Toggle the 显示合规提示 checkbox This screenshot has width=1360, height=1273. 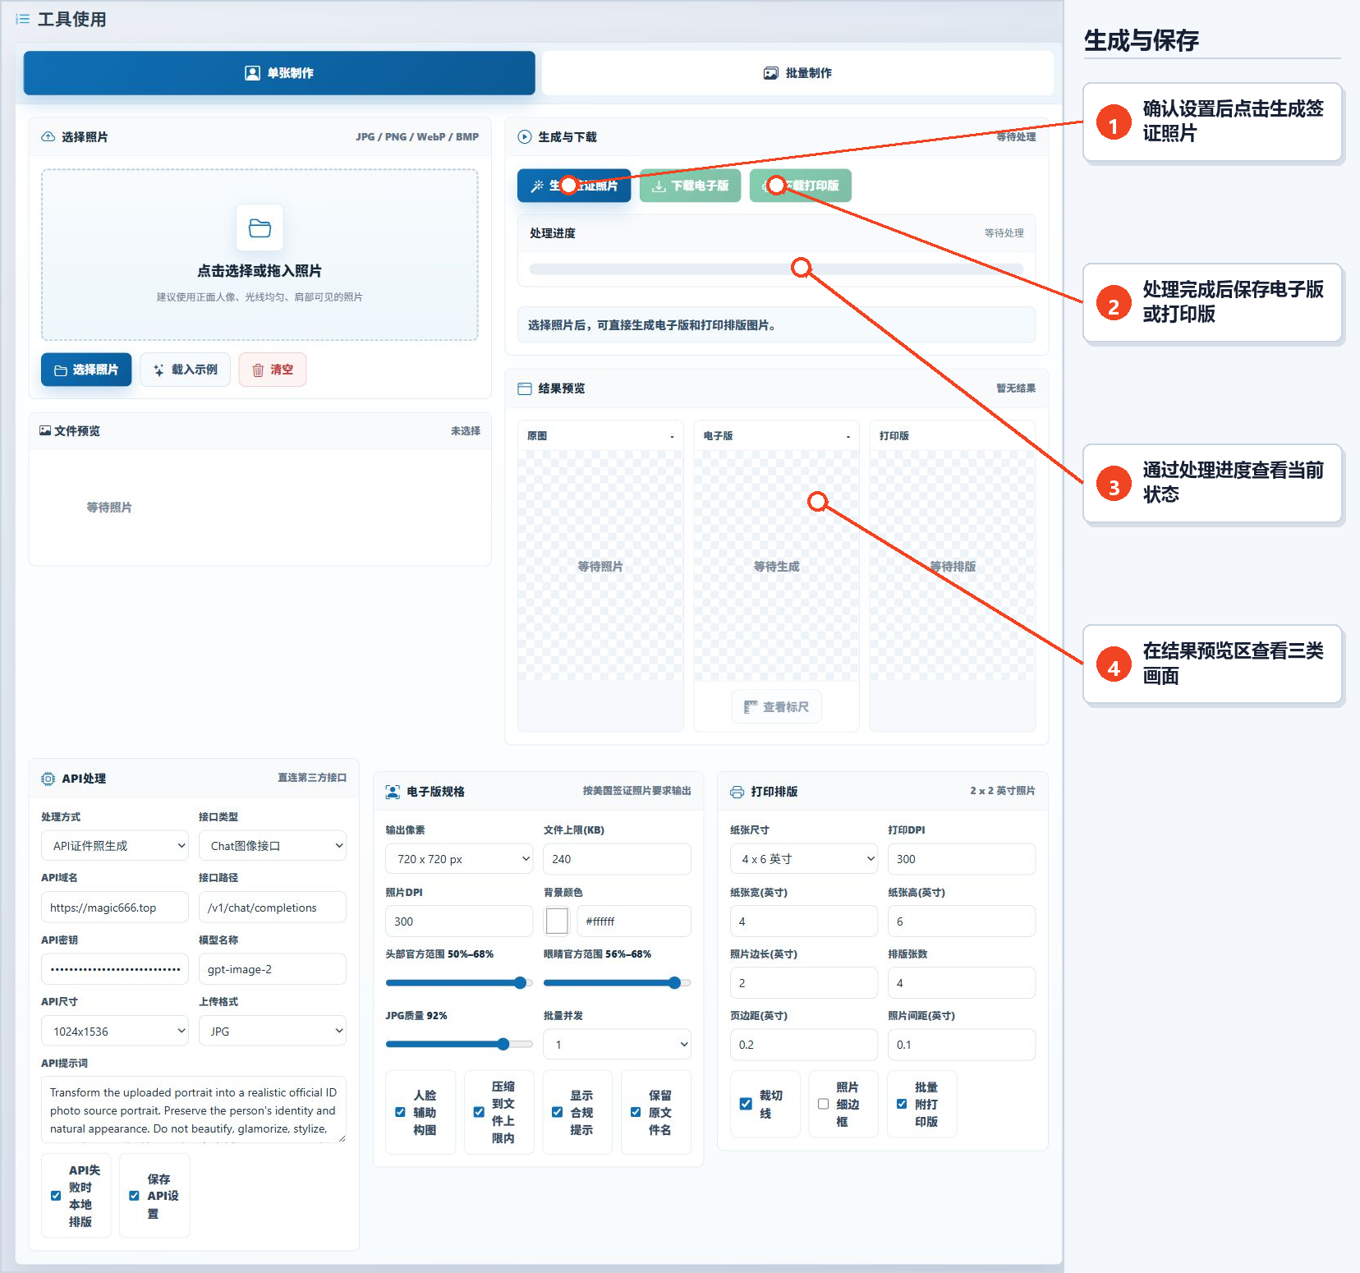[x=557, y=1112]
